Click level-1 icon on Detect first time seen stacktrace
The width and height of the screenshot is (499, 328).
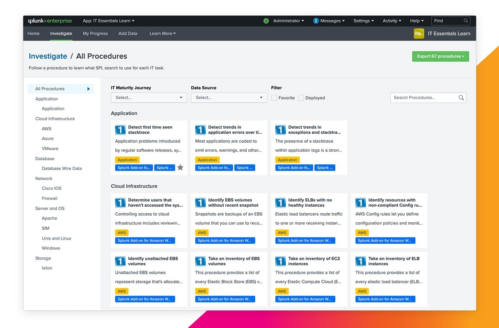(x=120, y=130)
